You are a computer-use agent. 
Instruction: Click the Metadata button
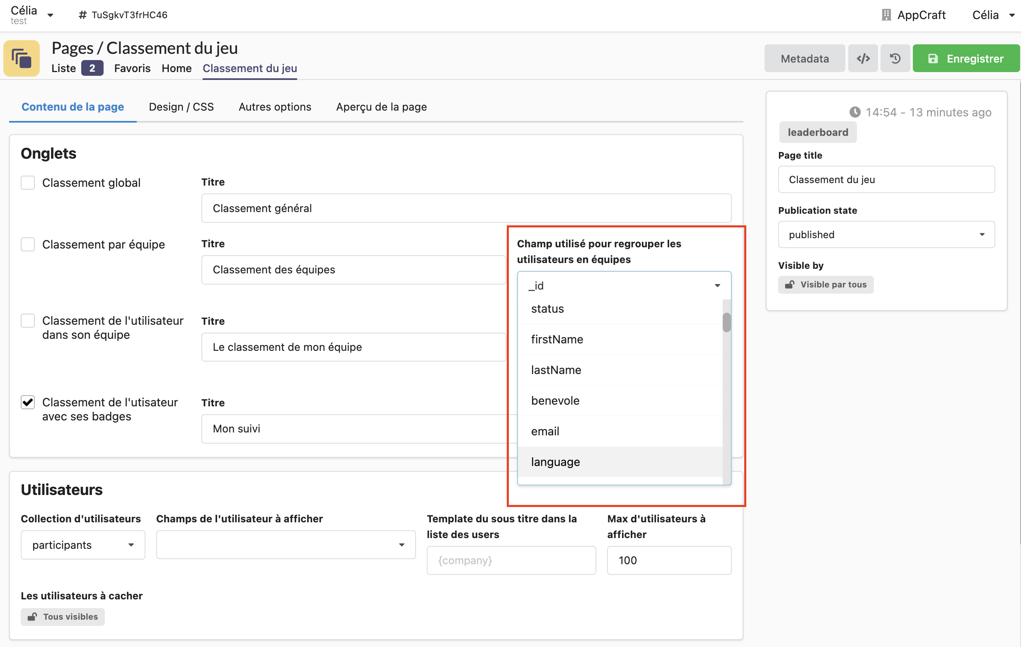[x=804, y=58]
